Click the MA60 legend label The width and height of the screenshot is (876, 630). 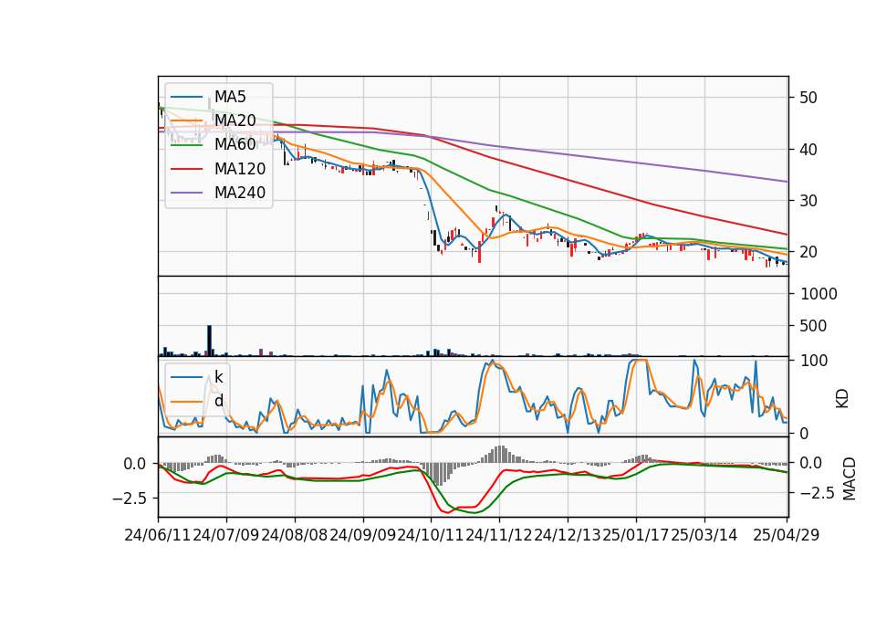[235, 144]
